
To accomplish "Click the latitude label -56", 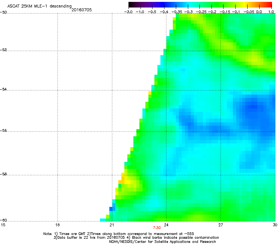I will tap(3, 131).
